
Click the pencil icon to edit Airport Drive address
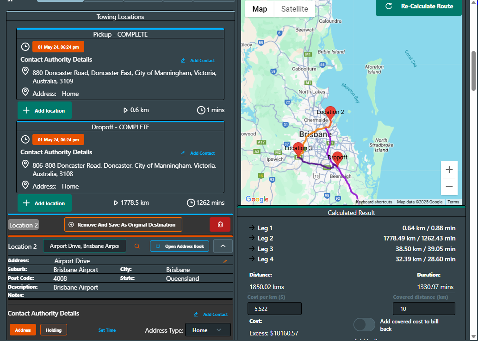[225, 261]
